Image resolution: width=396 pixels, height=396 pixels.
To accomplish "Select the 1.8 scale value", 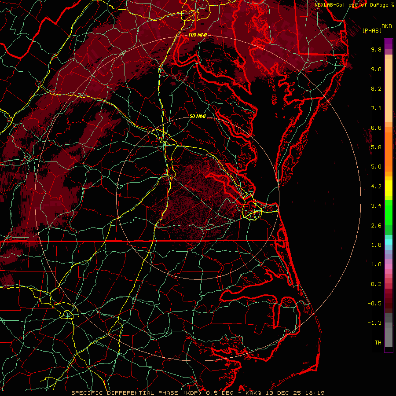I will click(376, 245).
